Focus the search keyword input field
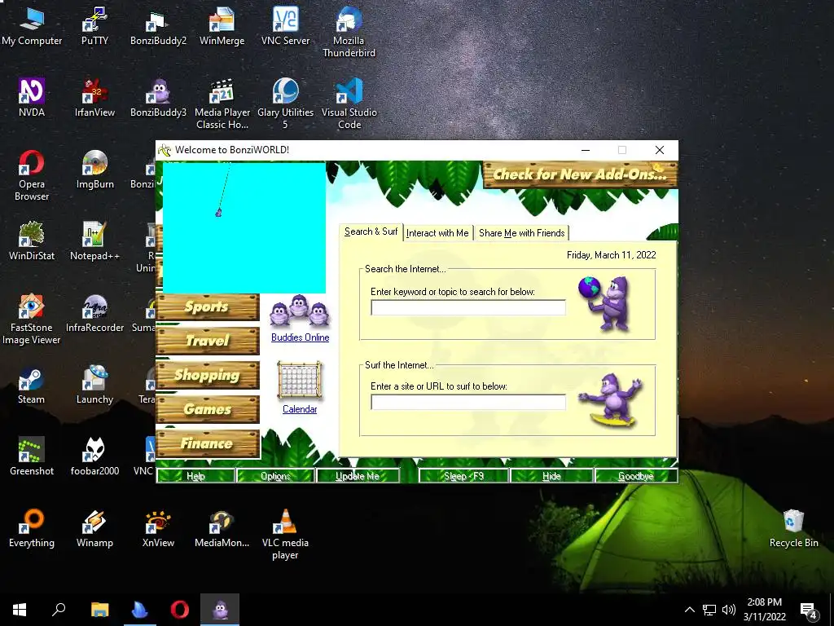834x626 pixels. [468, 307]
